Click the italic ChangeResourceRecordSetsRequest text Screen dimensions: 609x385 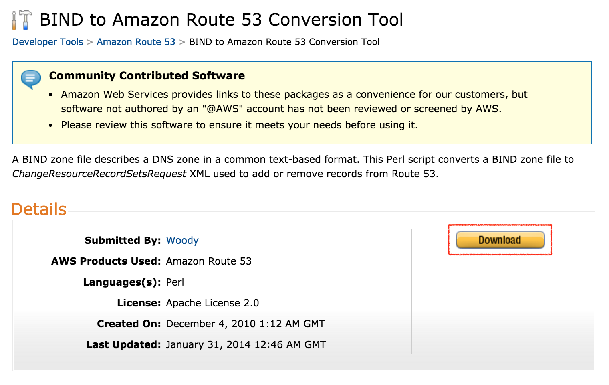99,174
